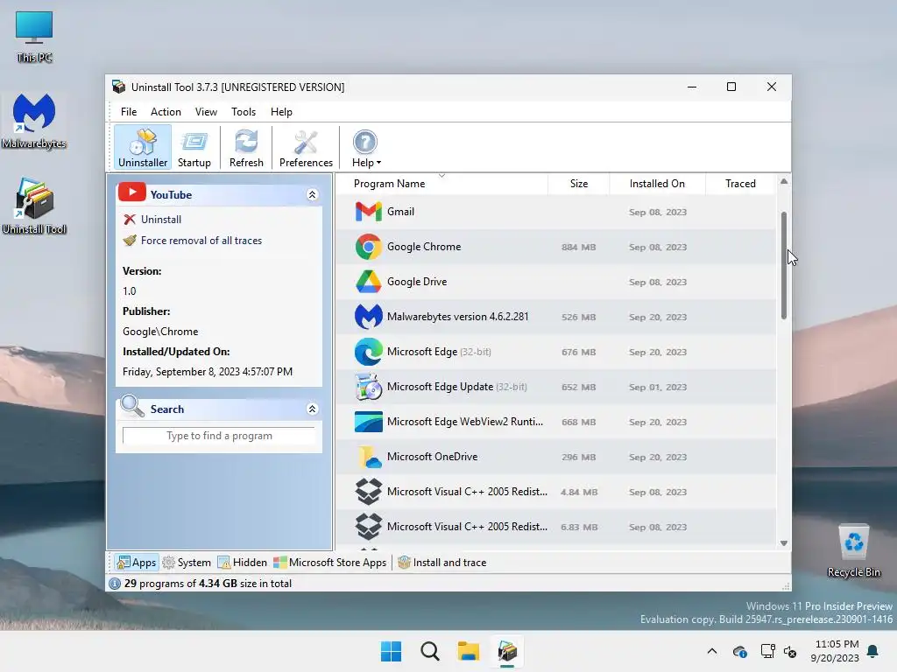897x672 pixels.
Task: Open This PC desktop icon
Action: (34, 37)
